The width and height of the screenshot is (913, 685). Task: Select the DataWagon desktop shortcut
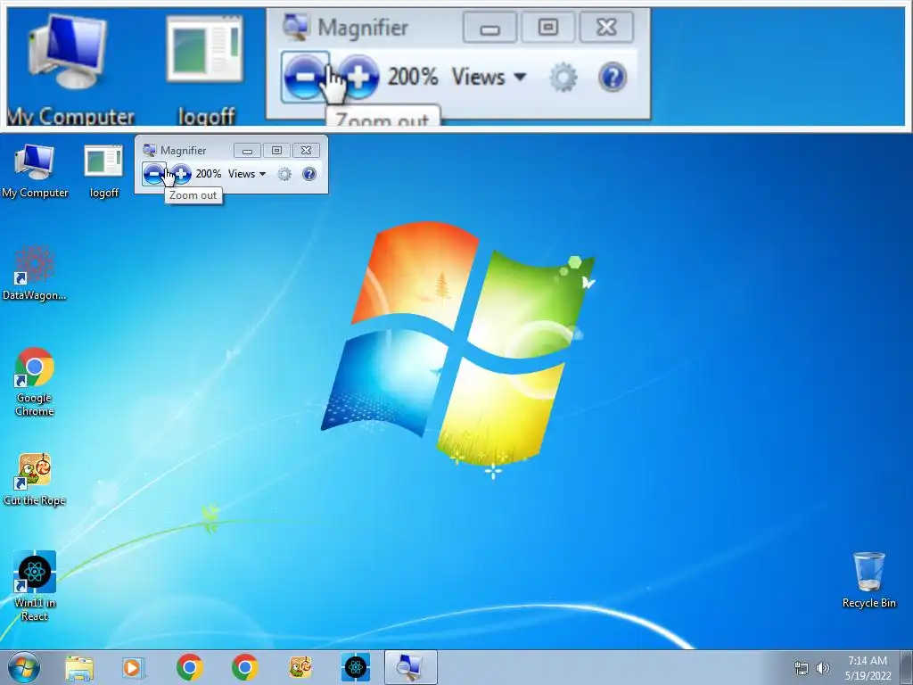click(35, 273)
